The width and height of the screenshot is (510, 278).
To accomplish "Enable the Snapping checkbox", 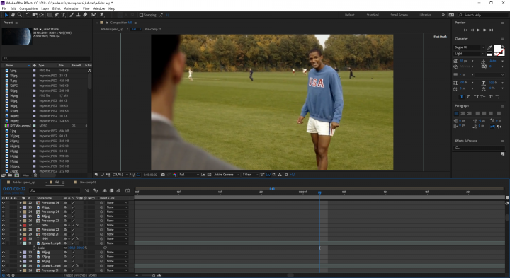I will (141, 15).
